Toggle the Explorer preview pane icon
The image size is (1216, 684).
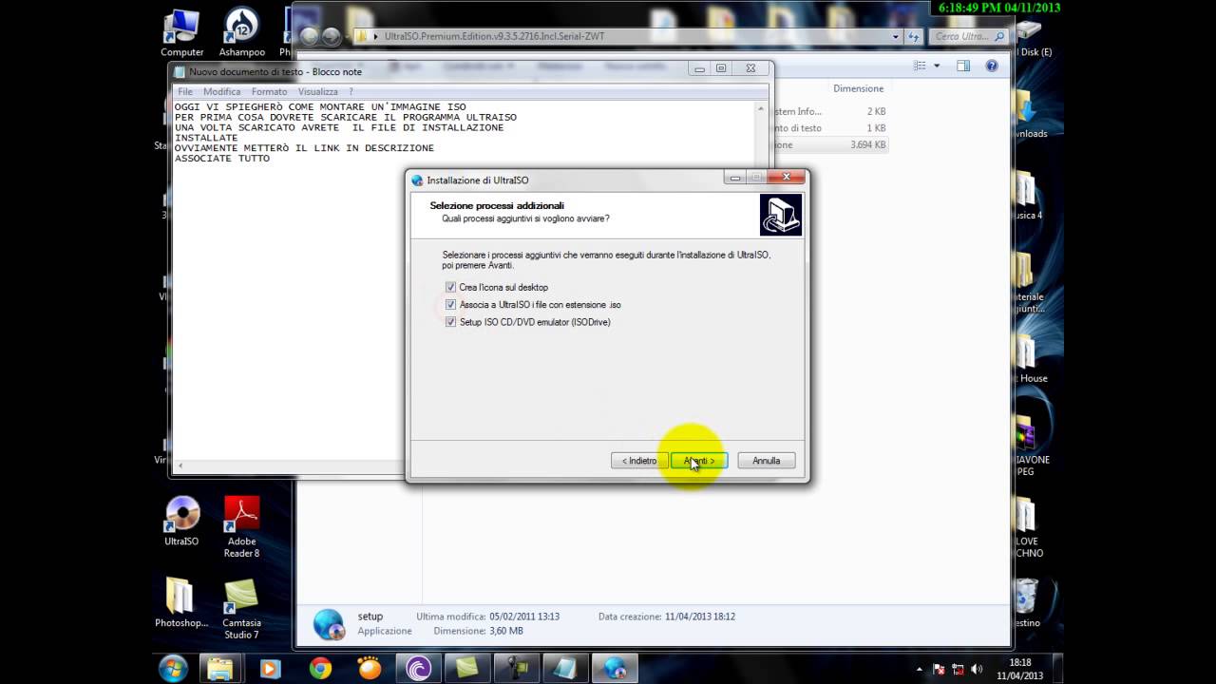click(x=963, y=66)
